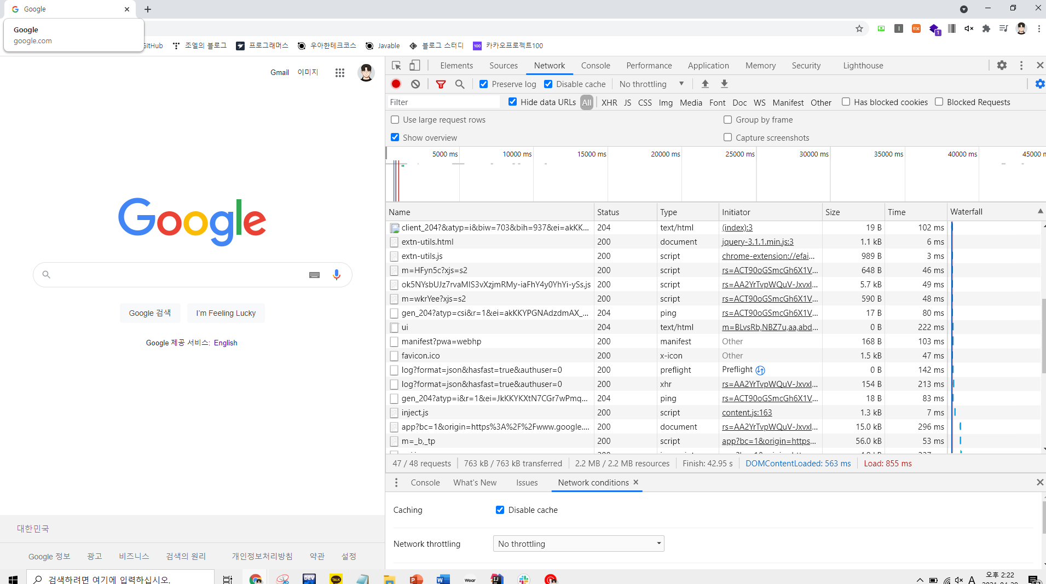Open the What's New tab

(x=475, y=482)
